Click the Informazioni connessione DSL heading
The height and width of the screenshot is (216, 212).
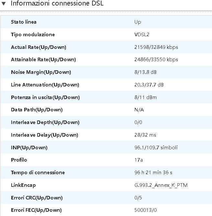57,3
